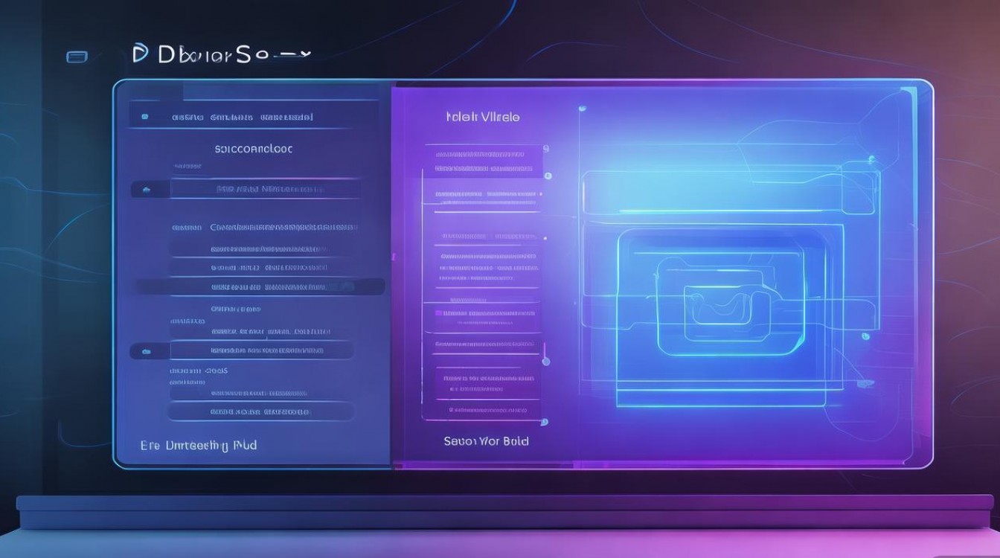The width and height of the screenshot is (1000, 558).
Task: Click the Saon Wor Bold button
Action: pos(486,441)
